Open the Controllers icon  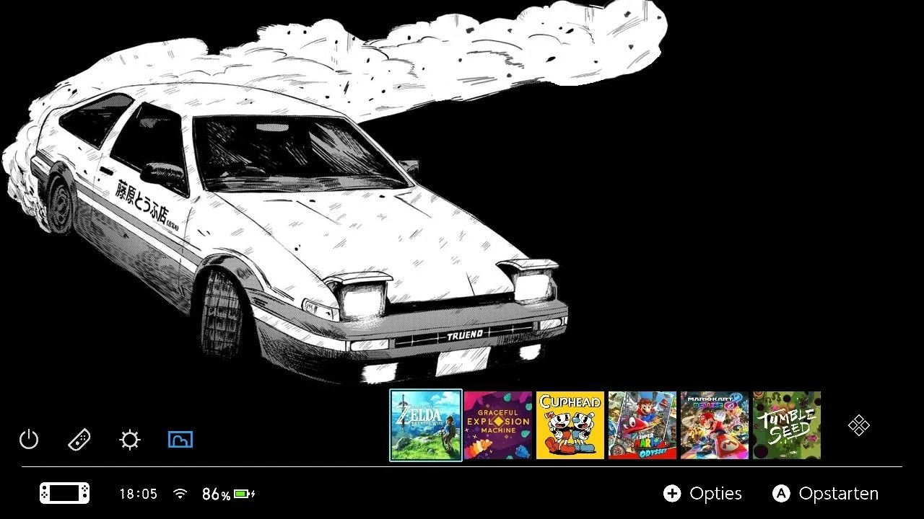[79, 439]
